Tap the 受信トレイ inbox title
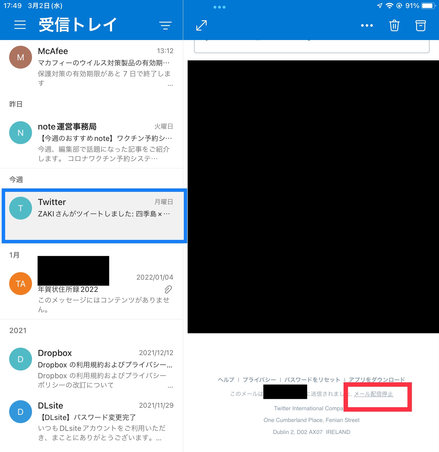Screen dimensions: 439x452 (x=78, y=25)
